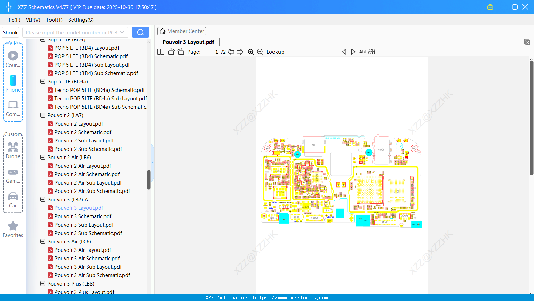Collapse the Pouvoir 3 (LB7) A group

42,199
